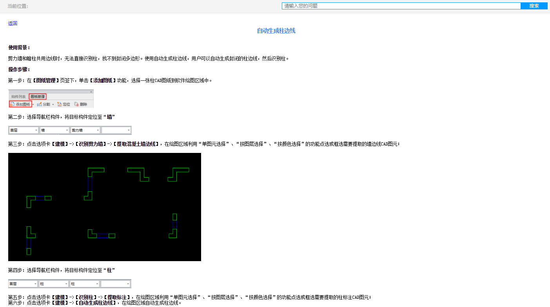The image size is (550, 307).
Task: Open the 剪力墙 dropdown
Action: click(x=85, y=130)
